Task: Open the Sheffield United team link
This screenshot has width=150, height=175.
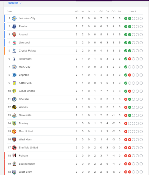Action: 28,148
